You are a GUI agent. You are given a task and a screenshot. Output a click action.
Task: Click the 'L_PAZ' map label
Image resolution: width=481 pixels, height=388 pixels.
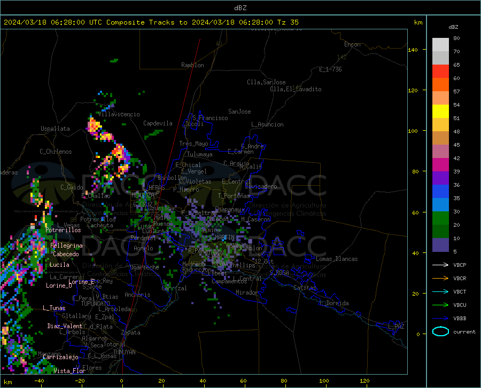pyautogui.click(x=396, y=327)
